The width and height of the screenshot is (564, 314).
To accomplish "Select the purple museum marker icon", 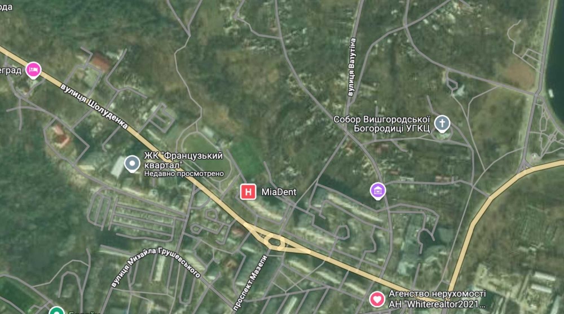I will pos(378,191).
